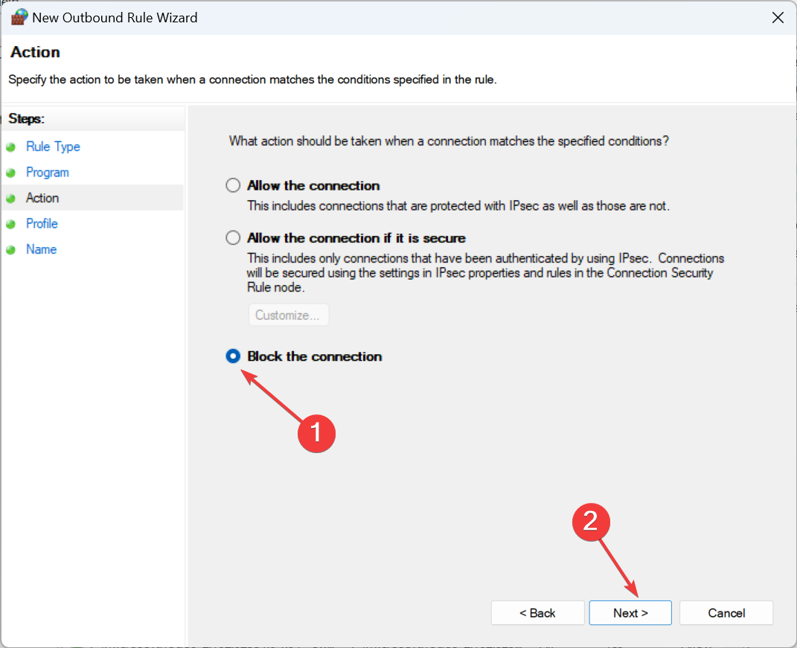Select the 'Block the connection' option

[x=234, y=356]
